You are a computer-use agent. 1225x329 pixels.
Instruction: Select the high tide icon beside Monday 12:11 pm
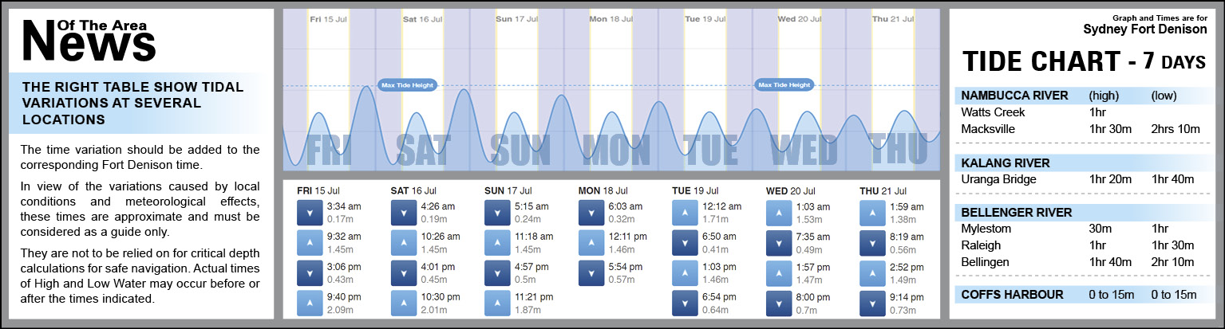coord(591,242)
